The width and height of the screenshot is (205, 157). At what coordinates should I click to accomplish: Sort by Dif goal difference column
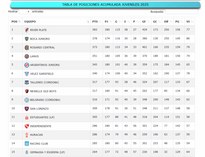tap(168, 22)
